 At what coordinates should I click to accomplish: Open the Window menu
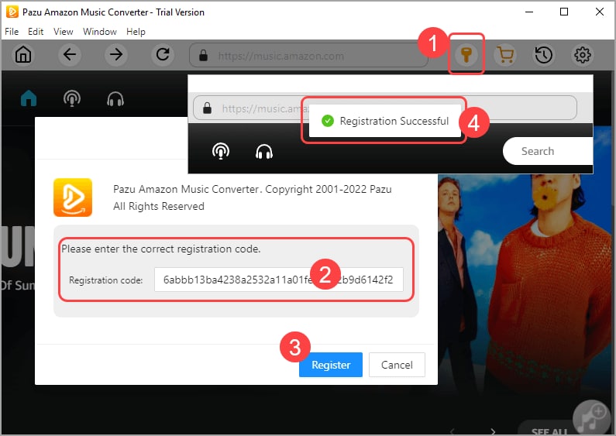[100, 32]
